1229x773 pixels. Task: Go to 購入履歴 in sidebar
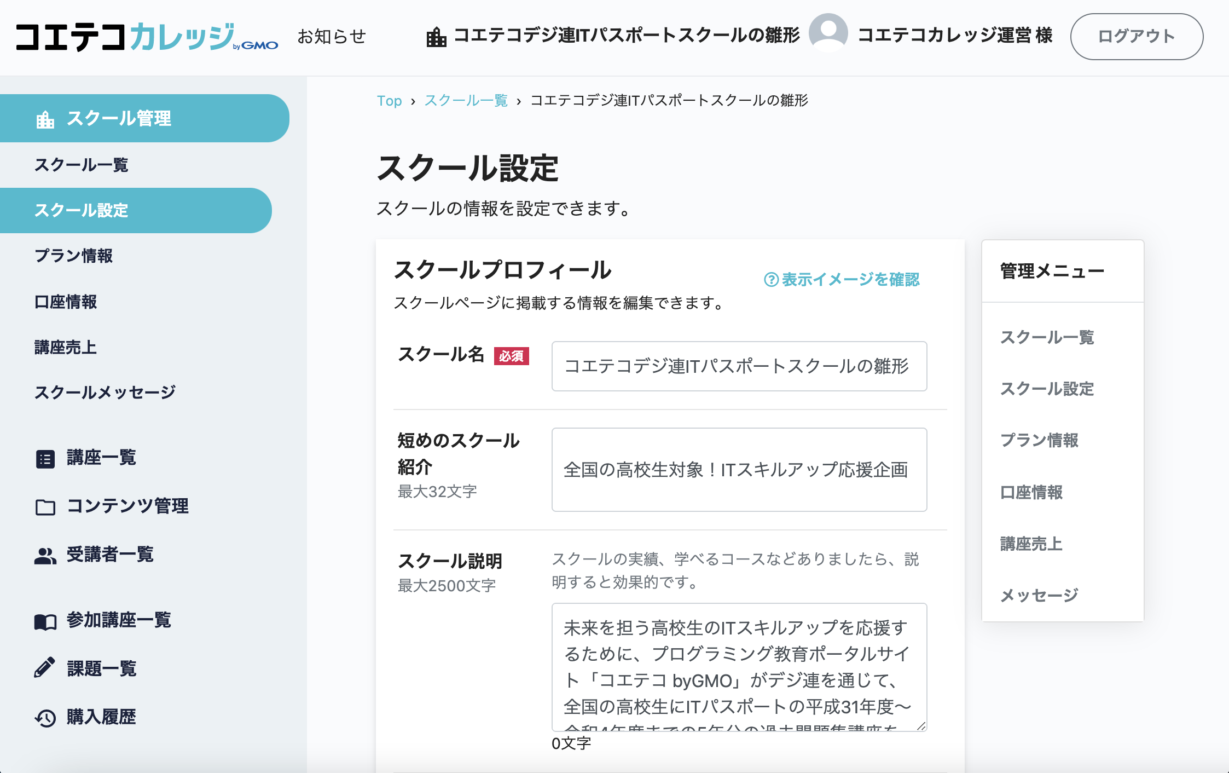[101, 717]
